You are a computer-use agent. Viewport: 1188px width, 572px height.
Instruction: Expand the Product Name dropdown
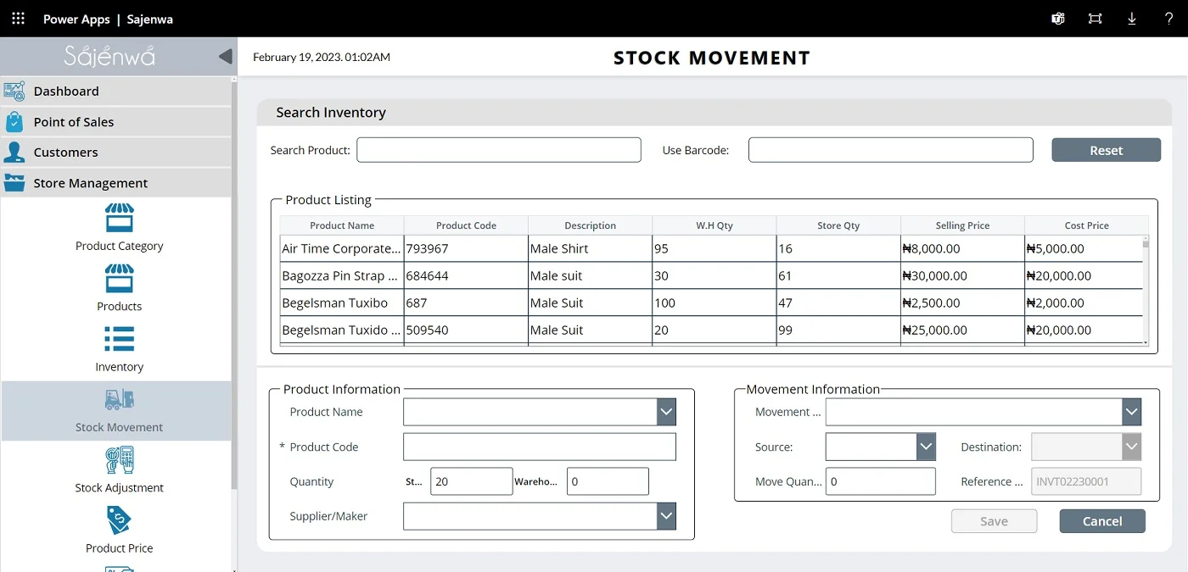coord(666,413)
